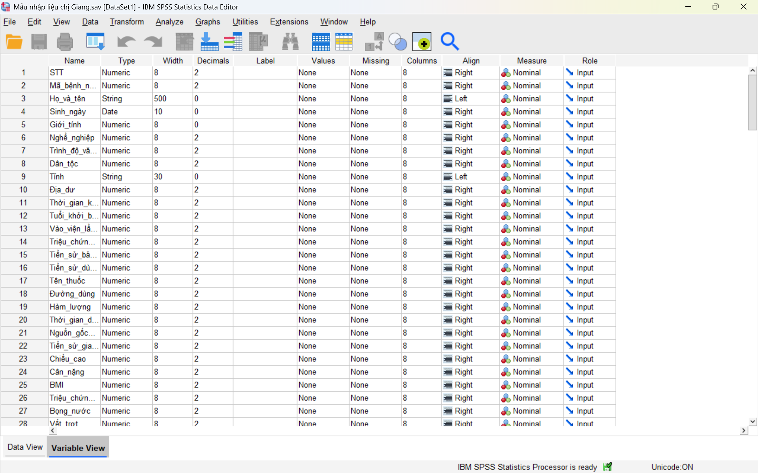Open search with the magnifying glass

[x=450, y=41]
